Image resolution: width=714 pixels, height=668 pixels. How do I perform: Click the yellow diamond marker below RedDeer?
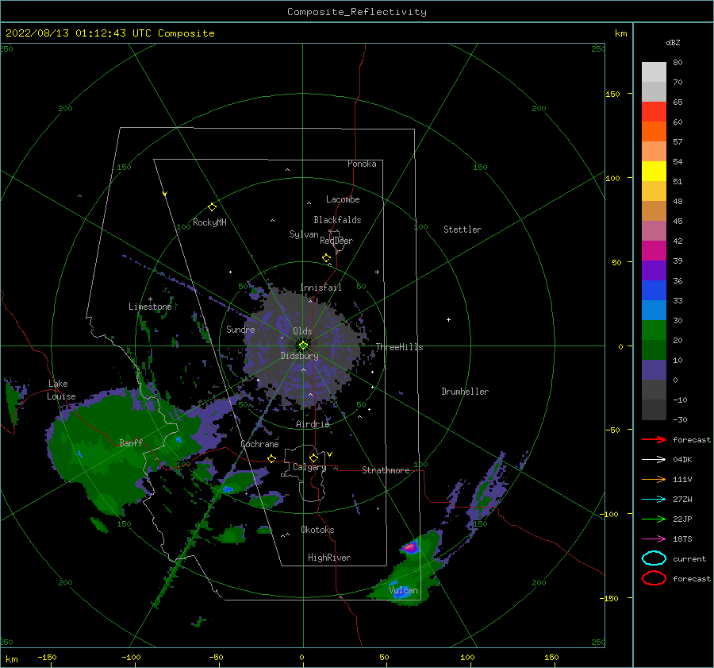327,258
